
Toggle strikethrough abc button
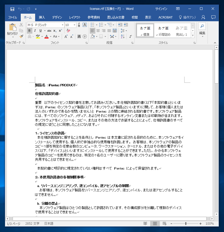click(x=49, y=31)
